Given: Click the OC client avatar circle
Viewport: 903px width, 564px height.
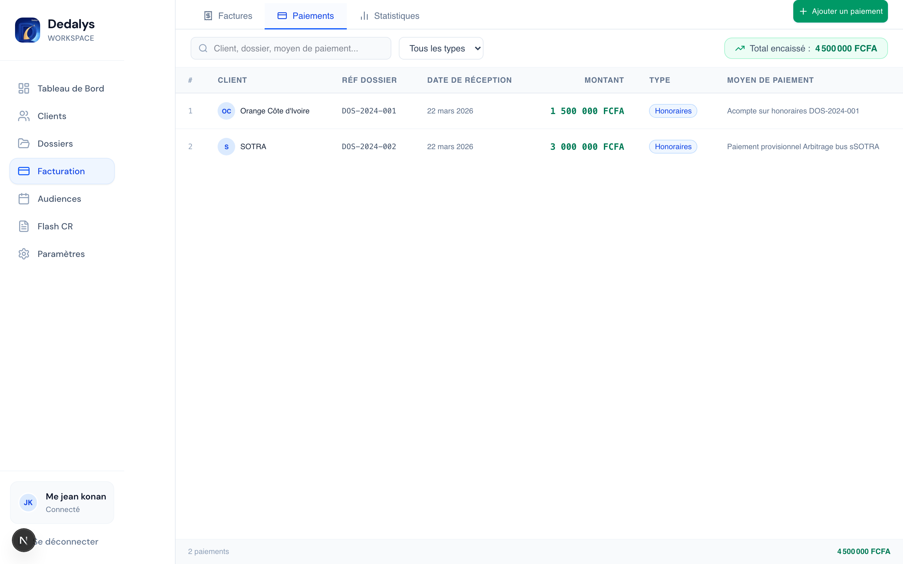Looking at the screenshot, I should [x=226, y=111].
